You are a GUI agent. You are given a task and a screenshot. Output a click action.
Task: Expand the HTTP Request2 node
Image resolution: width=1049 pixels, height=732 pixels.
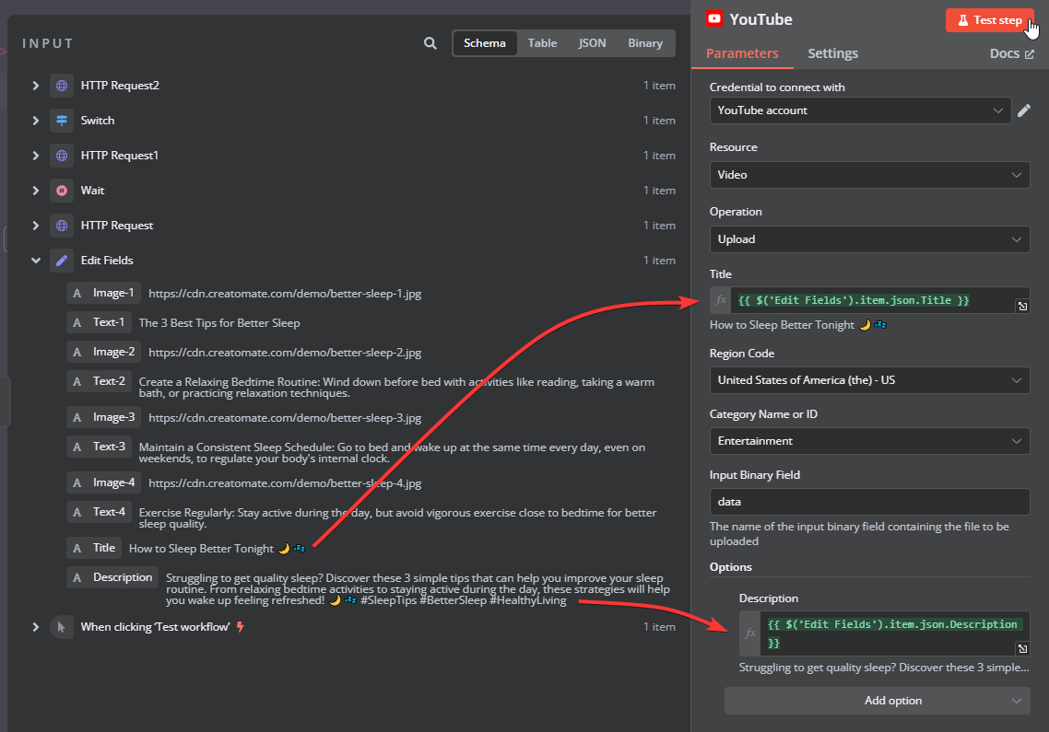(x=35, y=86)
